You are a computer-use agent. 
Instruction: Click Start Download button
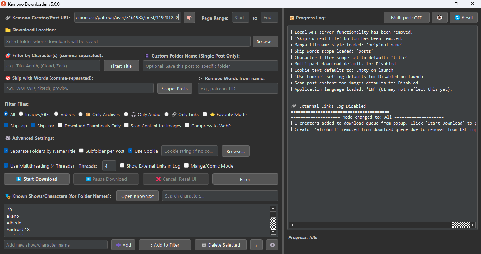[37, 179]
